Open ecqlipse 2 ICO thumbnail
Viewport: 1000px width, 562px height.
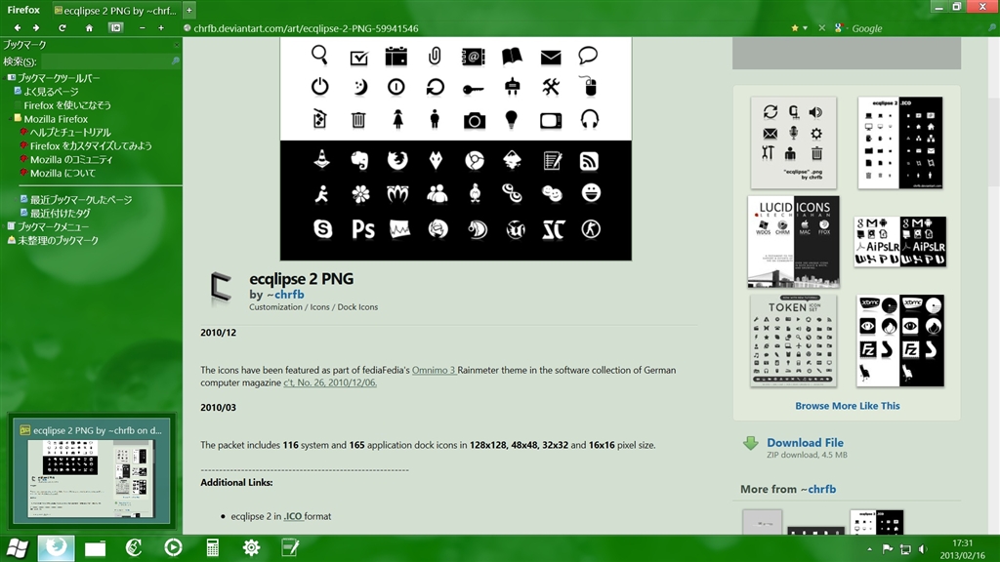point(899,142)
